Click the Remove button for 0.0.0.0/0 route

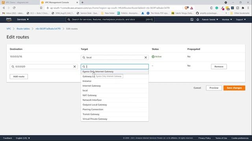pos(219,67)
